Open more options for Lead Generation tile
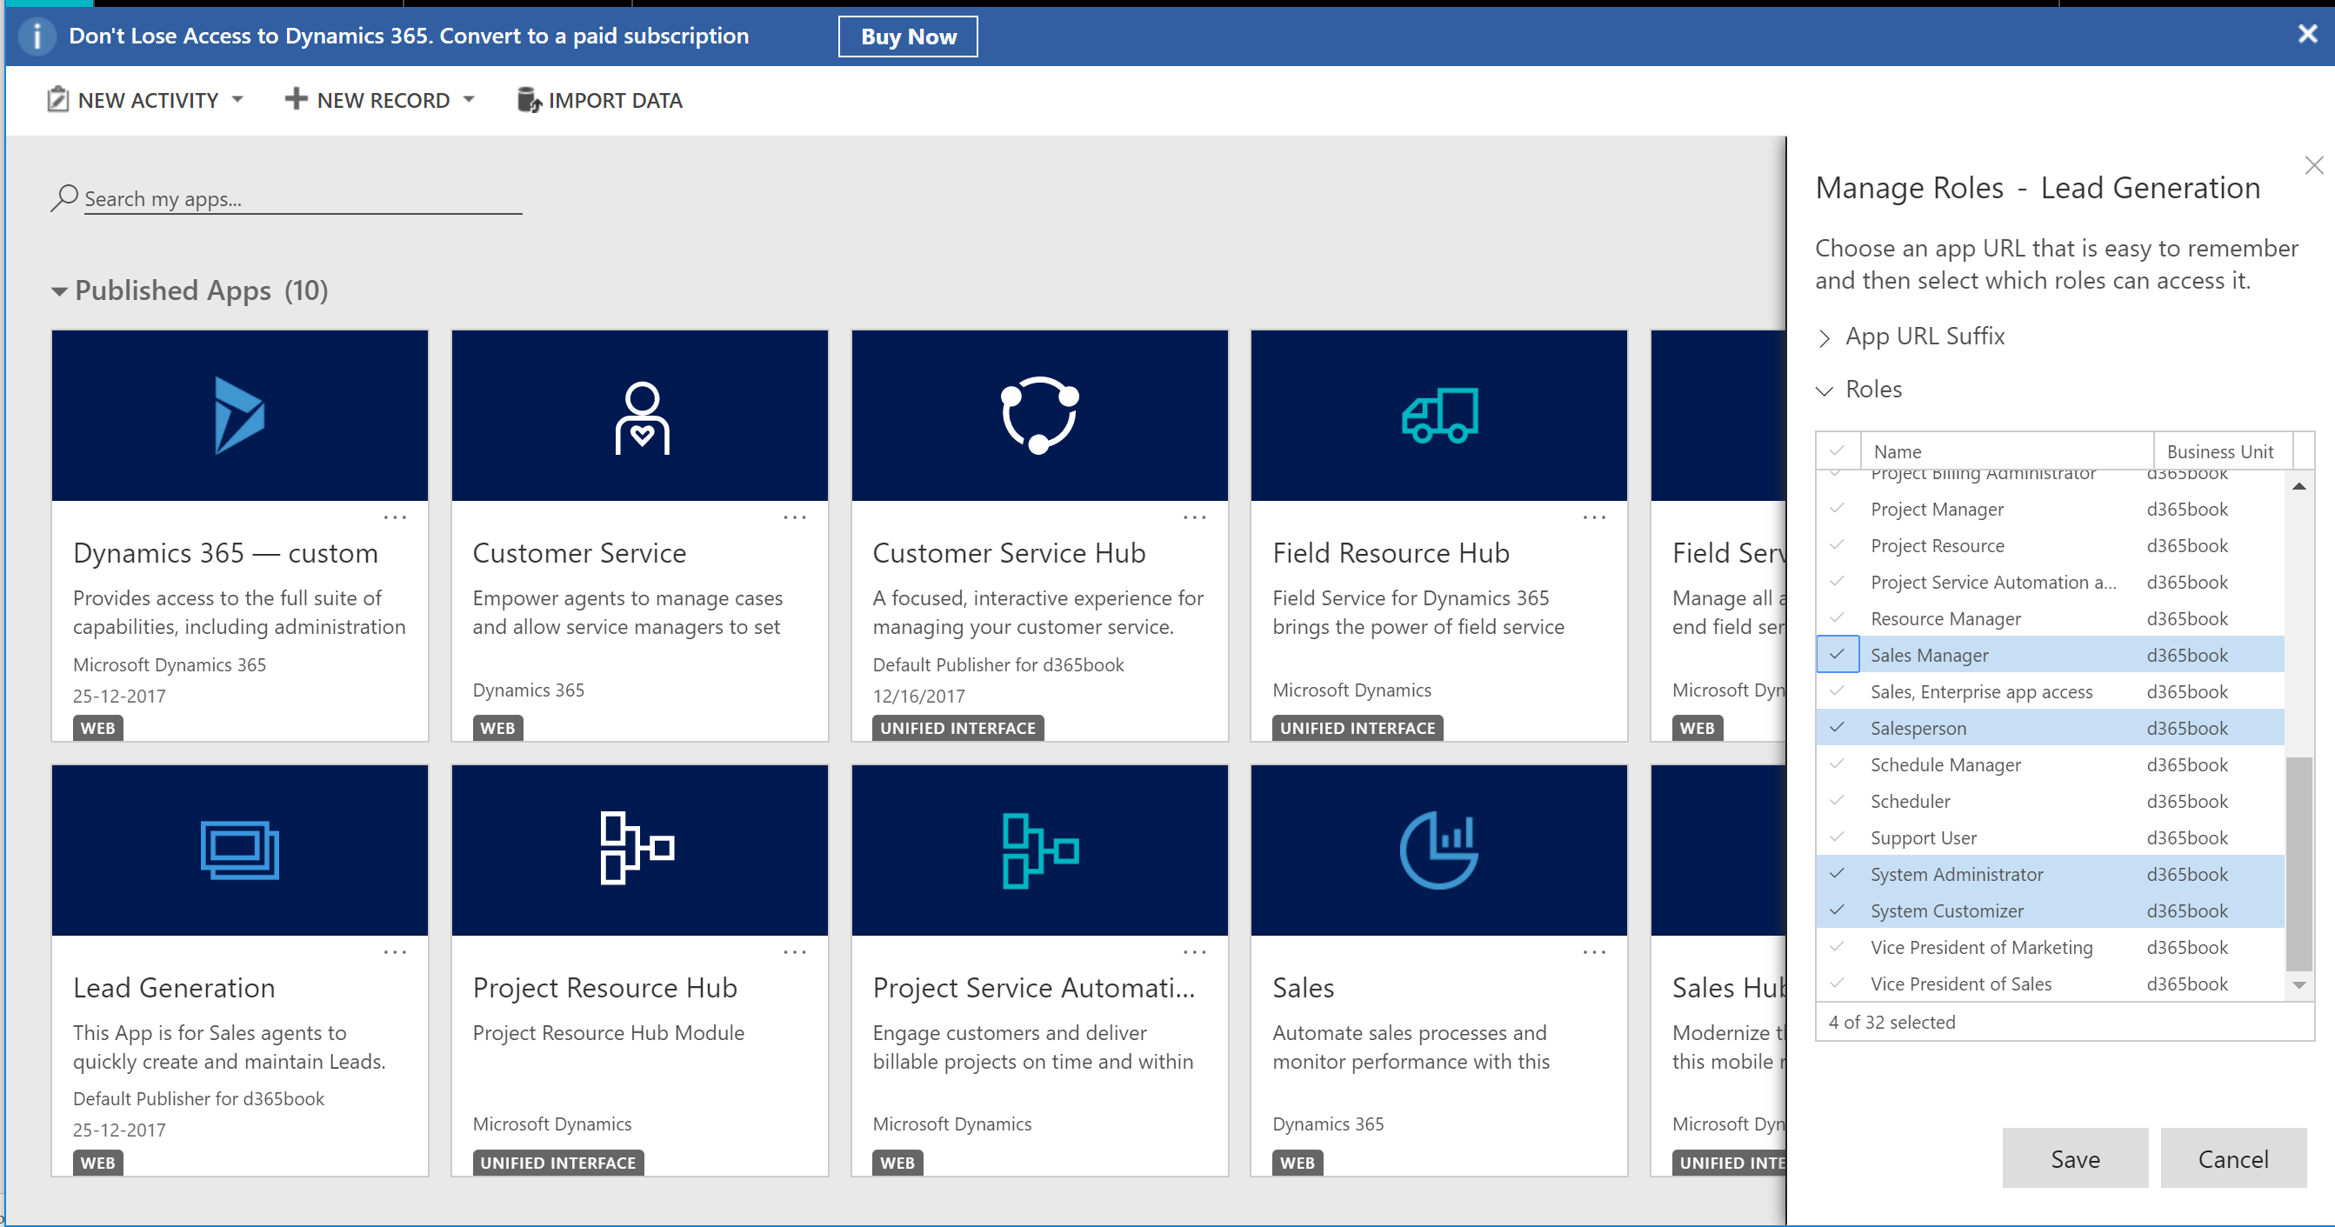The height and width of the screenshot is (1227, 2335). pyautogui.click(x=395, y=952)
